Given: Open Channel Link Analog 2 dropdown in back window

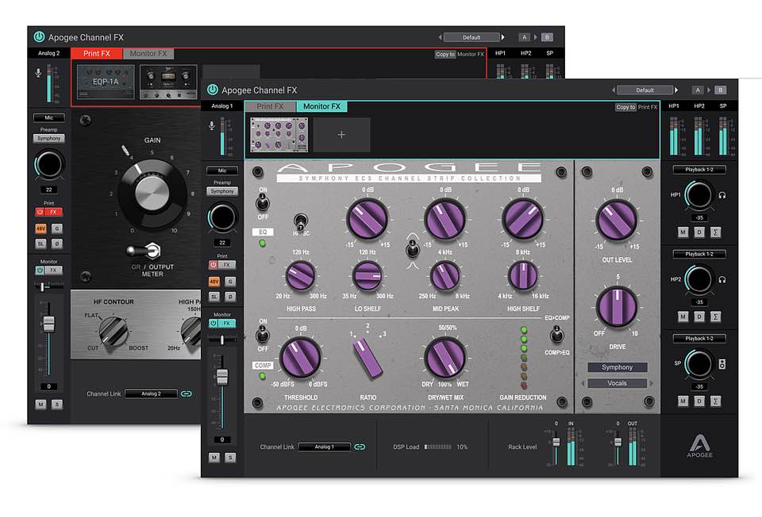Looking at the screenshot, I should tap(151, 393).
